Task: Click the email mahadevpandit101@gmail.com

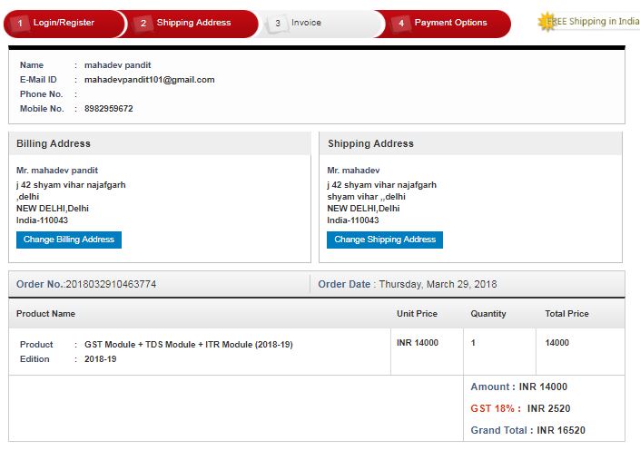Action: (150, 80)
